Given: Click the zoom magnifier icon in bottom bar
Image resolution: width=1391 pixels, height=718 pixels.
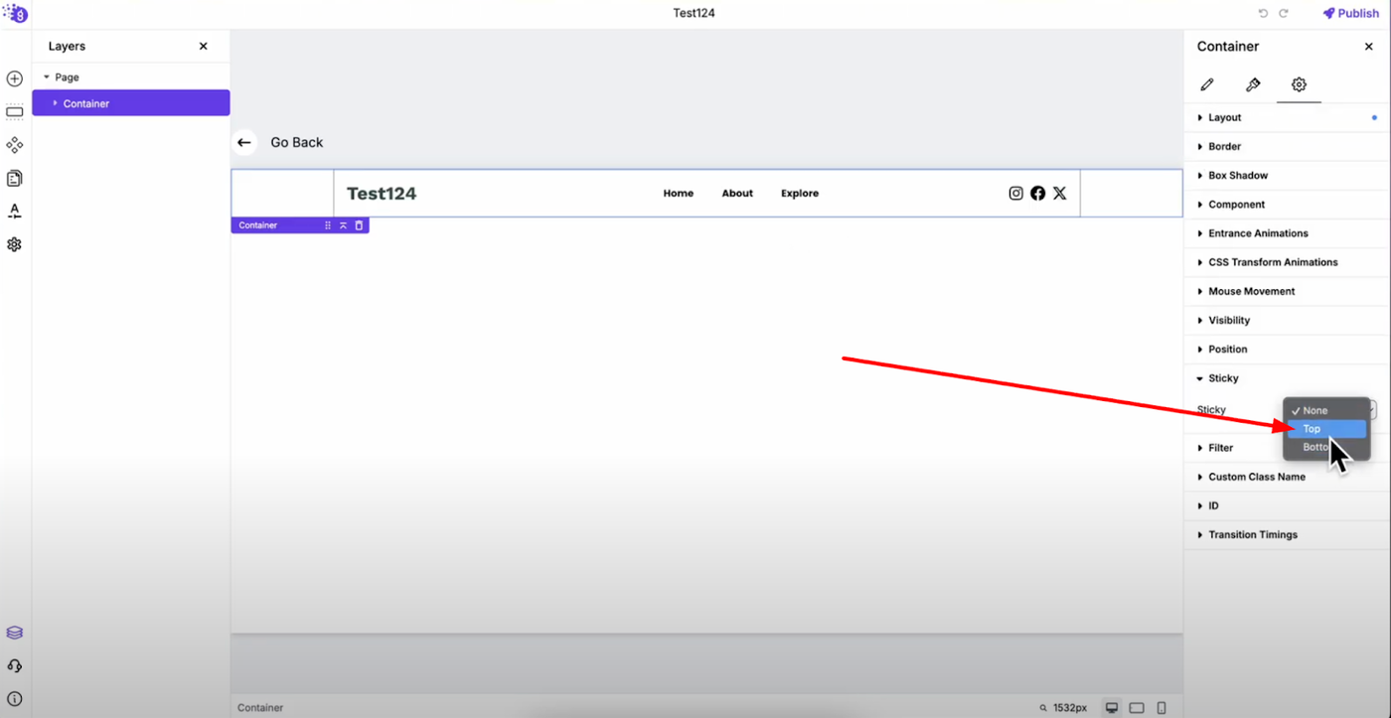Looking at the screenshot, I should click(1043, 708).
